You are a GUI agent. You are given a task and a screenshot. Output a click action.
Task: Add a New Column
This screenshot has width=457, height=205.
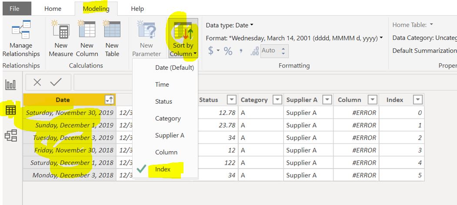click(x=87, y=38)
